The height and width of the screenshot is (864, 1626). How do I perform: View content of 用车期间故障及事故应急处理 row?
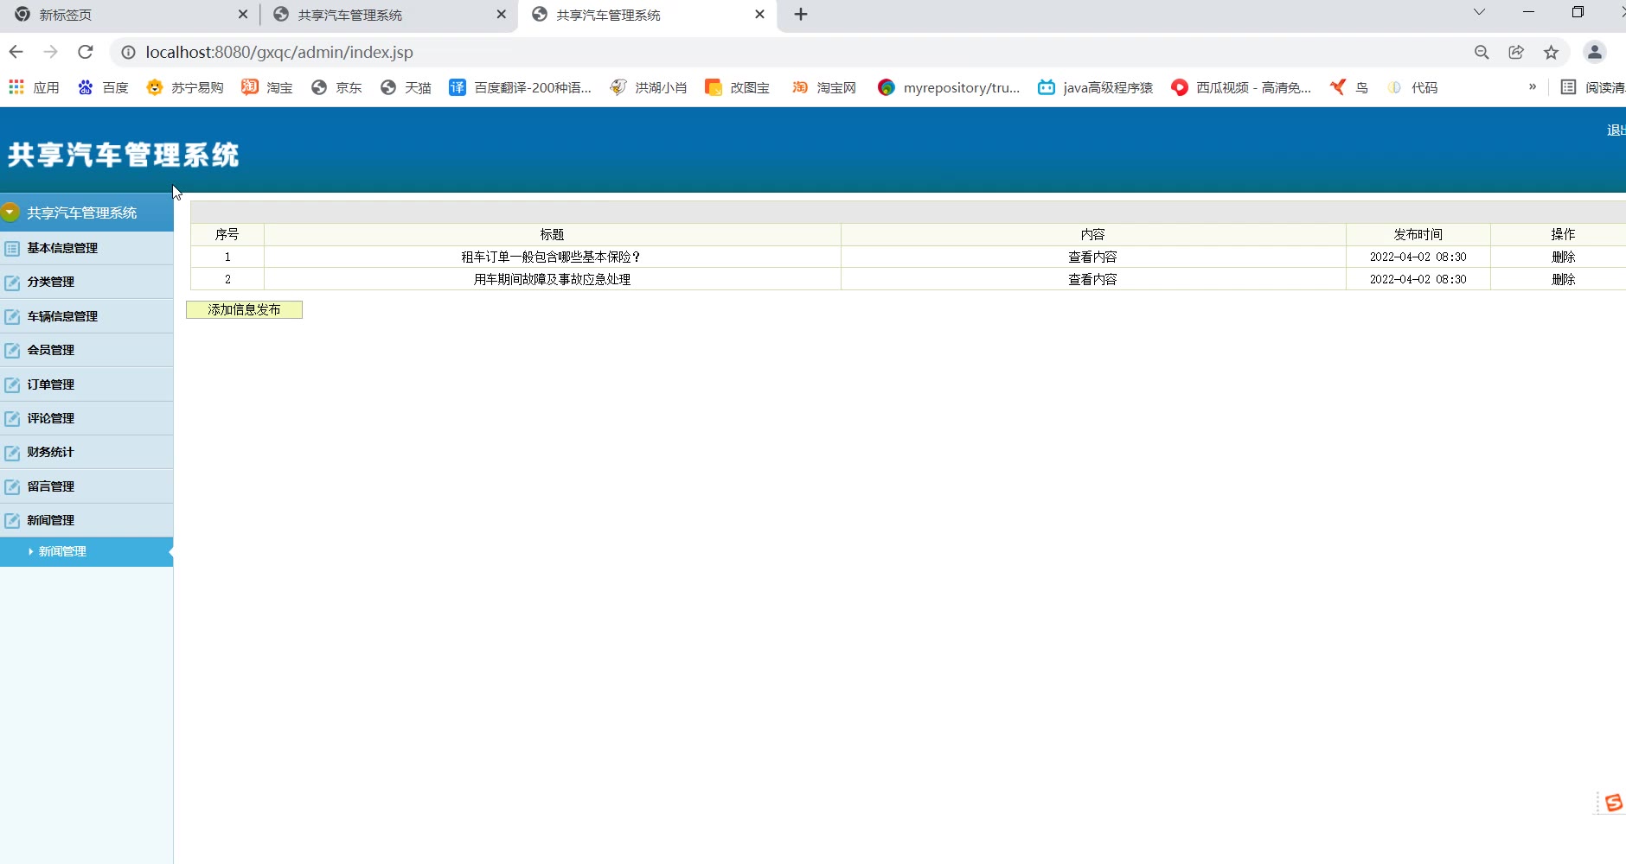pyautogui.click(x=1092, y=279)
